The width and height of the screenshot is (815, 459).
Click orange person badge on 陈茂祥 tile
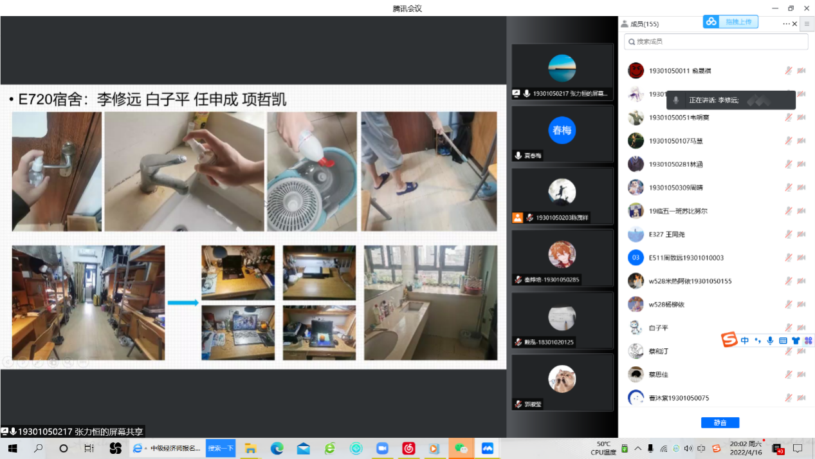click(x=517, y=218)
